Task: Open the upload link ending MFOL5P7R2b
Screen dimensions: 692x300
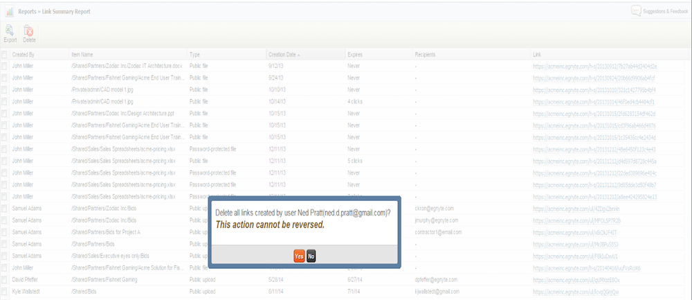Action: [577, 220]
